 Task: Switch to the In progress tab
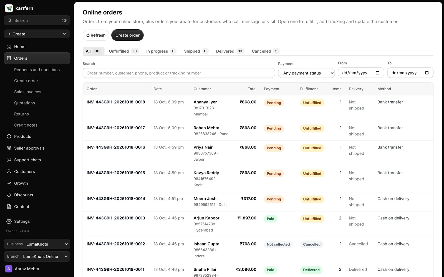coord(161,51)
